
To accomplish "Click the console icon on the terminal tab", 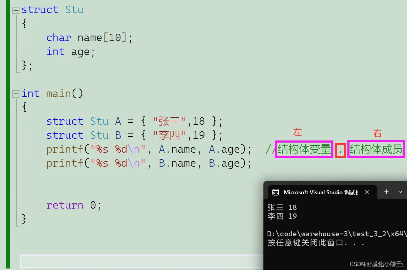I will coord(276,192).
